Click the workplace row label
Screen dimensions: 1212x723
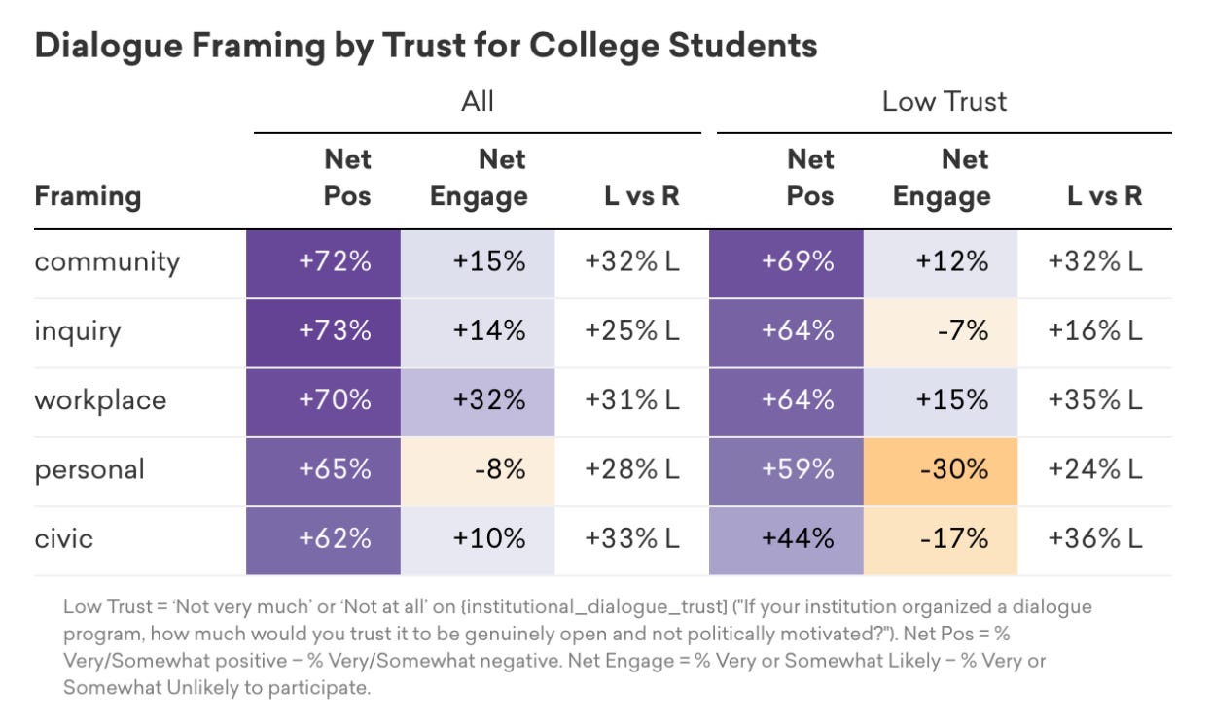(x=100, y=400)
